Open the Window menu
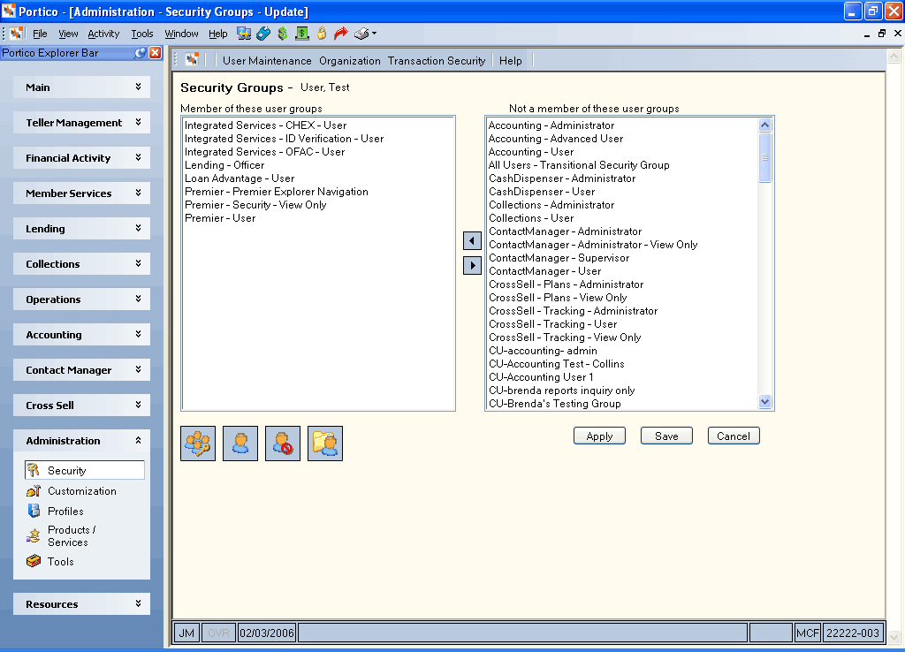This screenshot has height=652, width=905. [x=181, y=34]
